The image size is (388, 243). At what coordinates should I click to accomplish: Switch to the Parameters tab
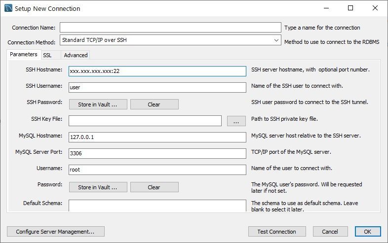coord(24,54)
